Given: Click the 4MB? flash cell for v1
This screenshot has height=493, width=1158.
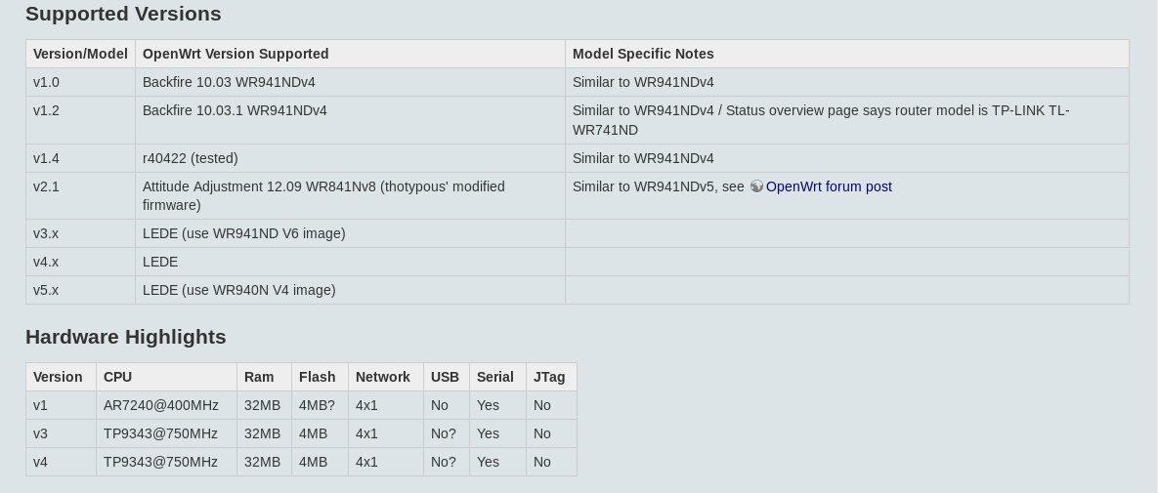Looking at the screenshot, I should [x=320, y=405].
